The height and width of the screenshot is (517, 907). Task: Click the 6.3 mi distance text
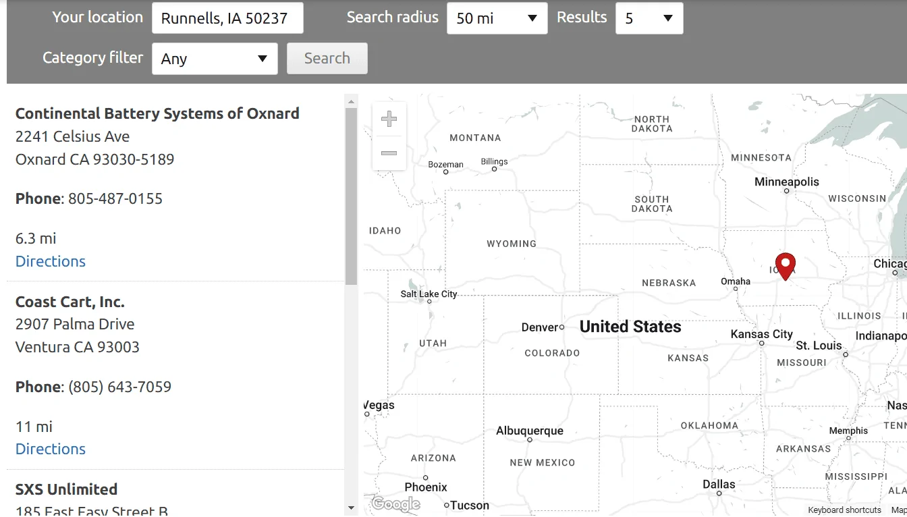pyautogui.click(x=36, y=238)
